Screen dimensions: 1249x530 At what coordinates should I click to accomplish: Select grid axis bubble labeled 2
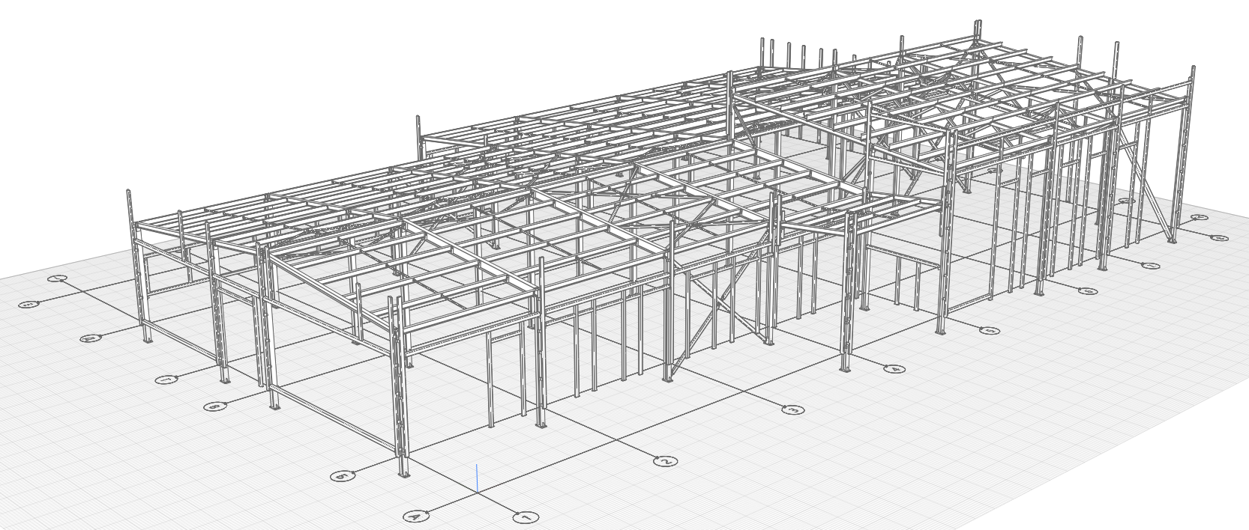coord(664,461)
